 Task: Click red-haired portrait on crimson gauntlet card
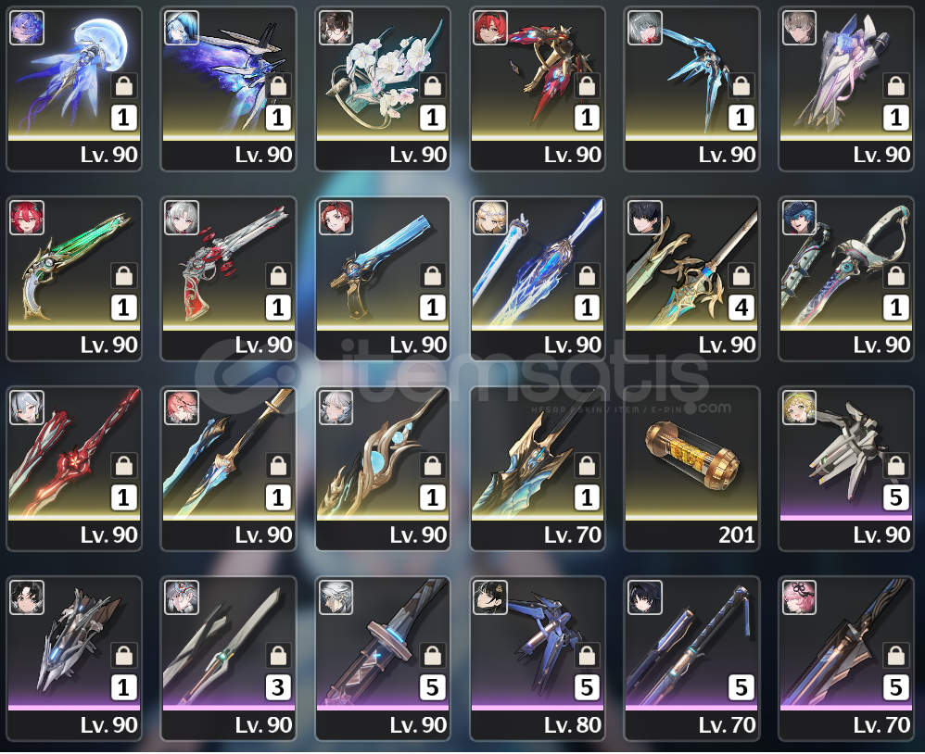tap(490, 28)
